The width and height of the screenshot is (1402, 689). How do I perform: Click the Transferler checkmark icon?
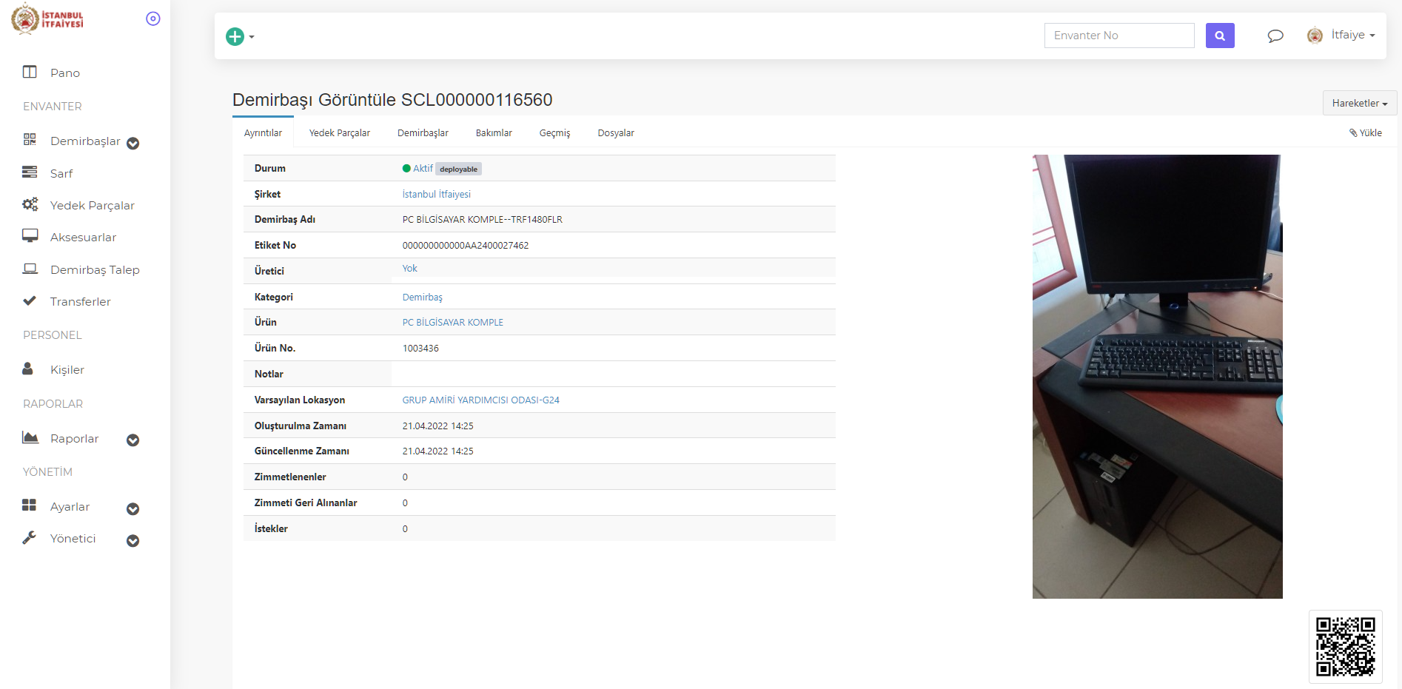click(x=30, y=300)
